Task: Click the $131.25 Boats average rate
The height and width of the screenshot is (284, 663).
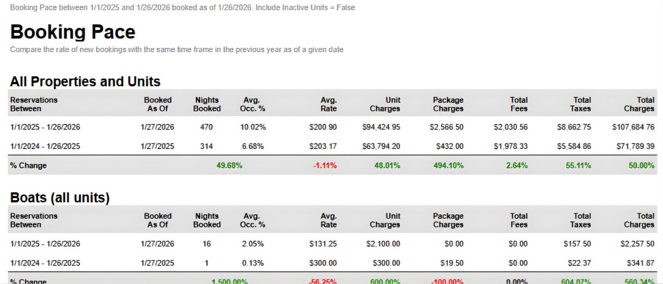Action: [323, 244]
